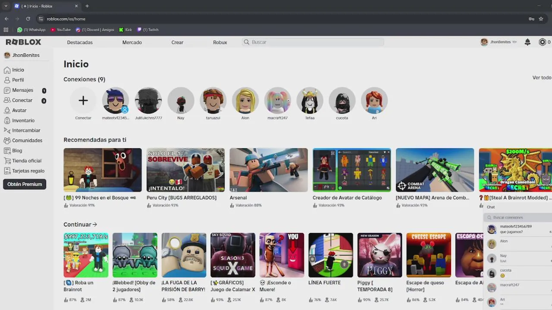Open Ari connection avatar
This screenshot has height=310, width=552.
pyautogui.click(x=374, y=100)
